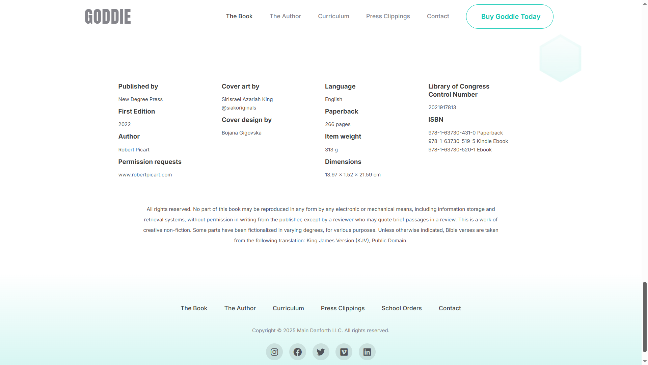
Task: Follow The Author footer link
Action: click(x=240, y=308)
